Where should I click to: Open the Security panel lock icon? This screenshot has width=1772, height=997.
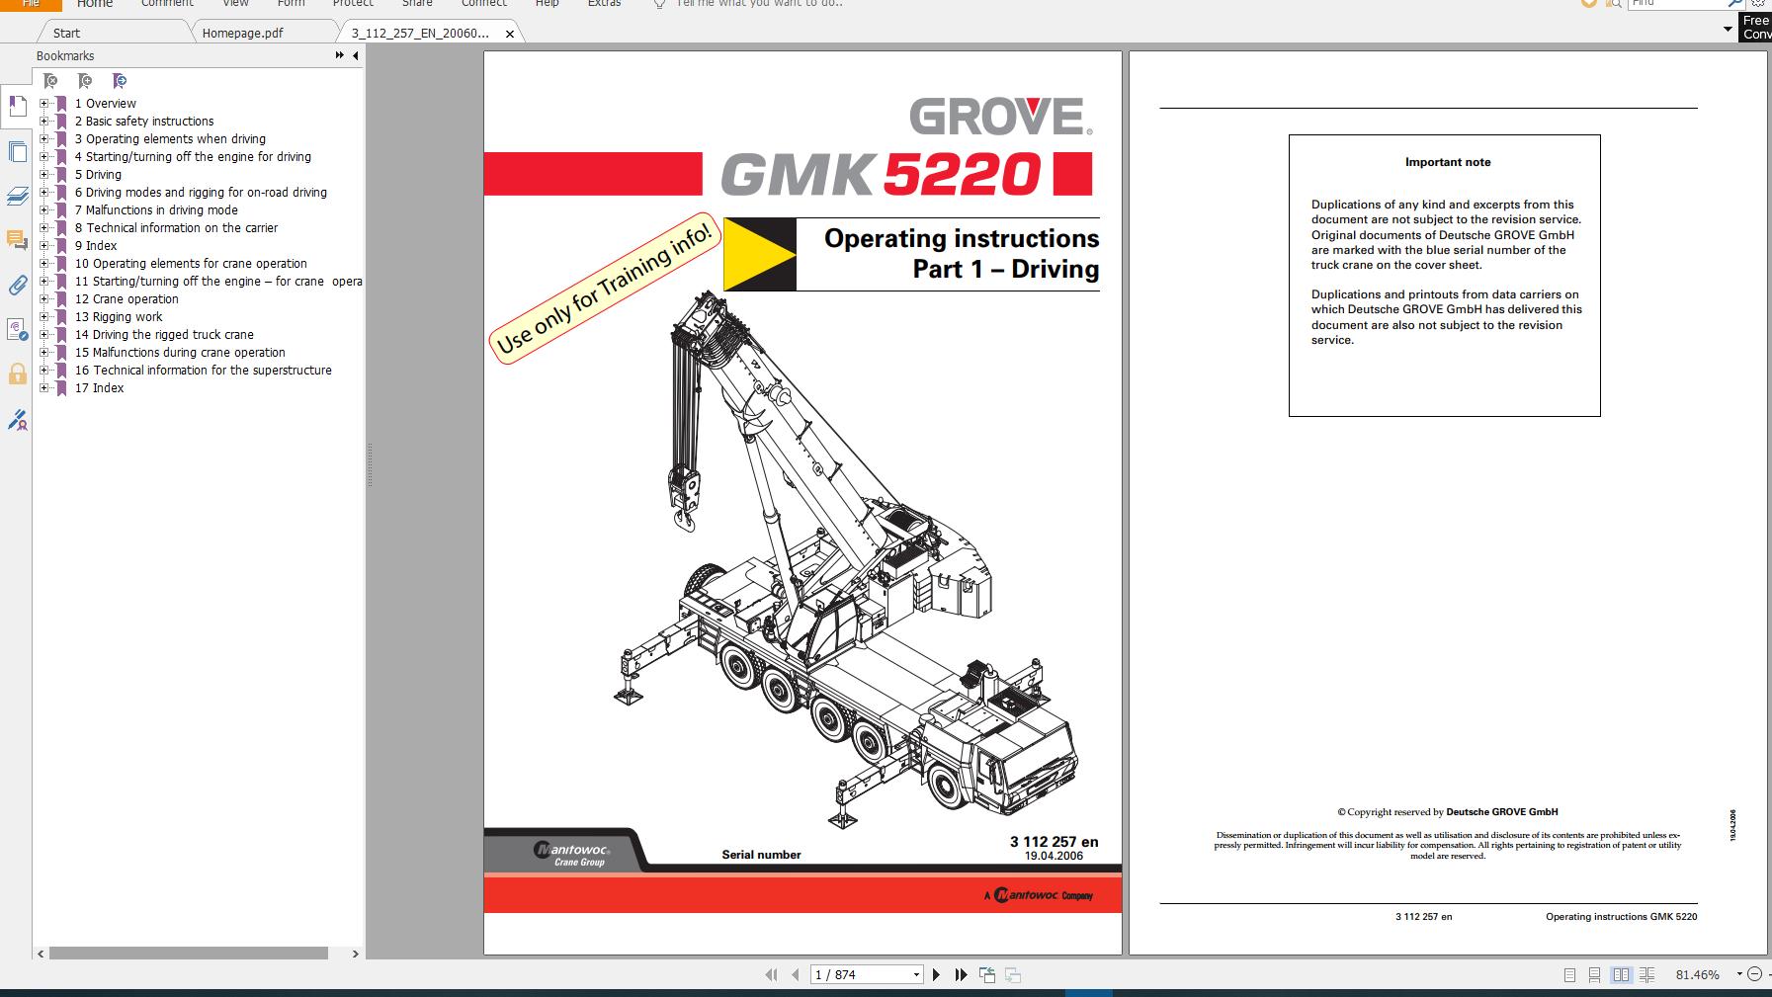pos(16,373)
